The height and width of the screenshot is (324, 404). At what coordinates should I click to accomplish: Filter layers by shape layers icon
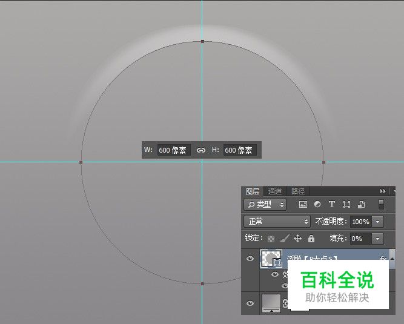(346, 205)
